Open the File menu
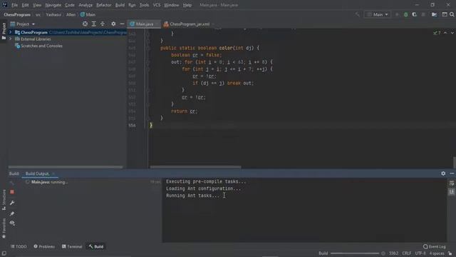 (x=14, y=5)
